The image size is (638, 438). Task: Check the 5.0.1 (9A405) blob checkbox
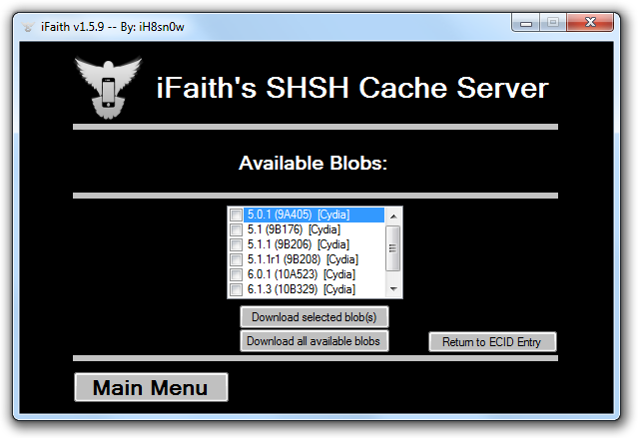click(x=237, y=215)
